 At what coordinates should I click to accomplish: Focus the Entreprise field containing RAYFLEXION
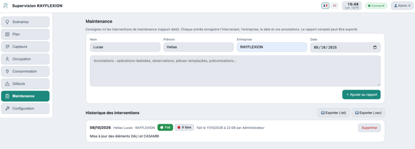pyautogui.click(x=272, y=47)
